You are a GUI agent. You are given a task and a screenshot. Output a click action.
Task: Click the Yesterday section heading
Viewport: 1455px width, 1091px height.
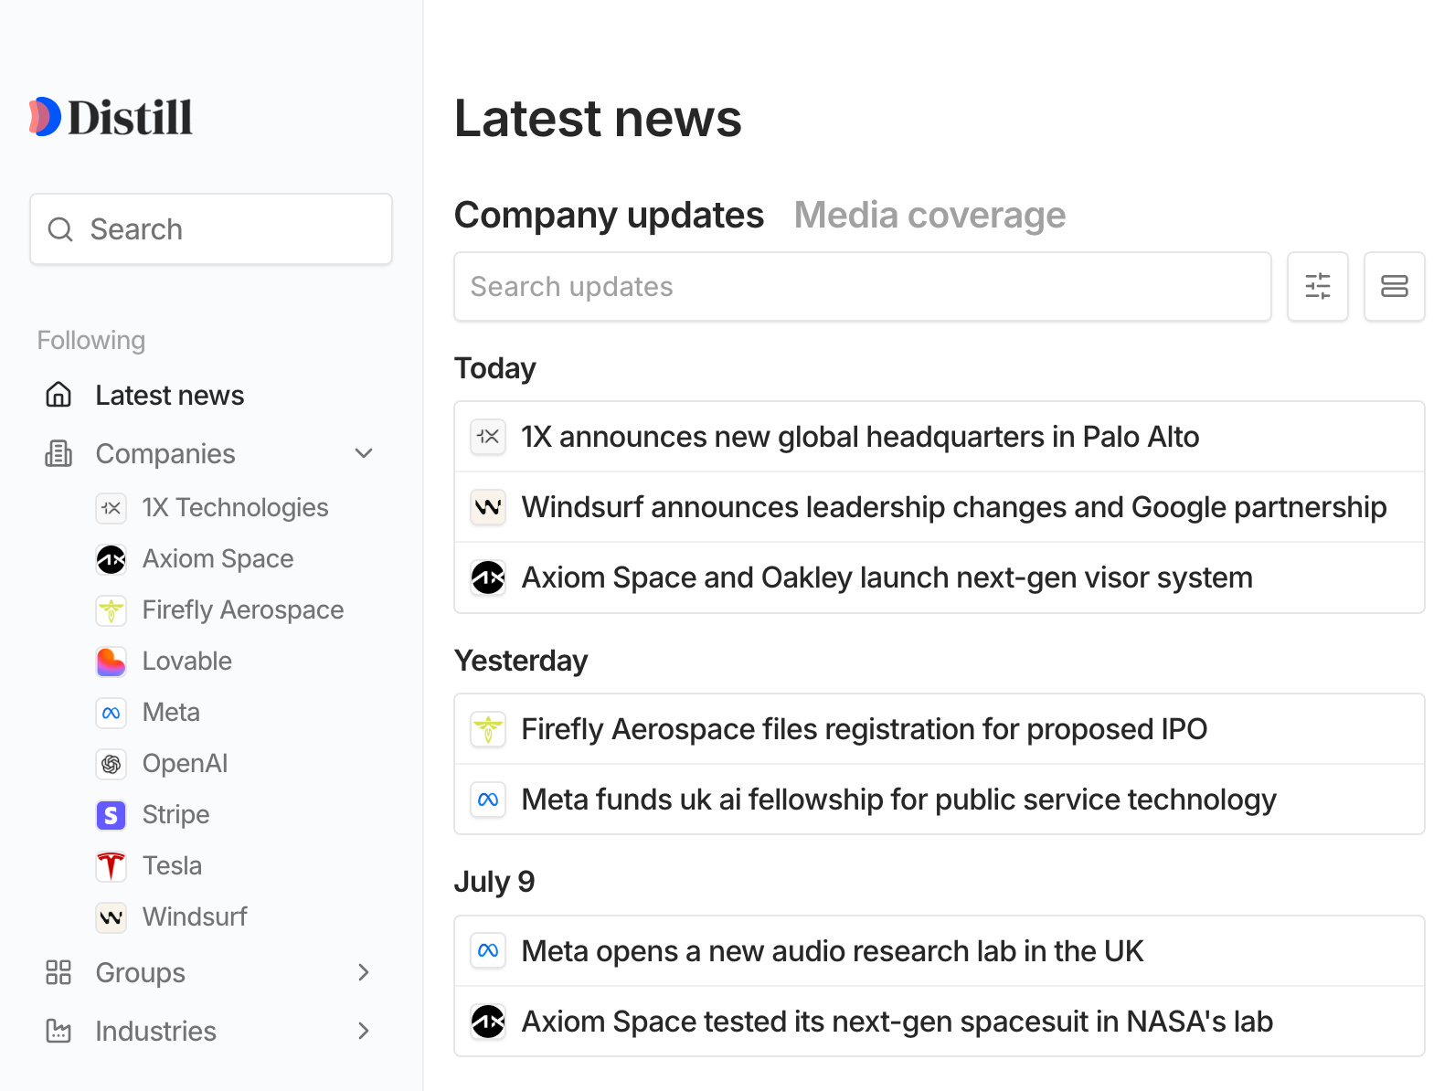521,661
